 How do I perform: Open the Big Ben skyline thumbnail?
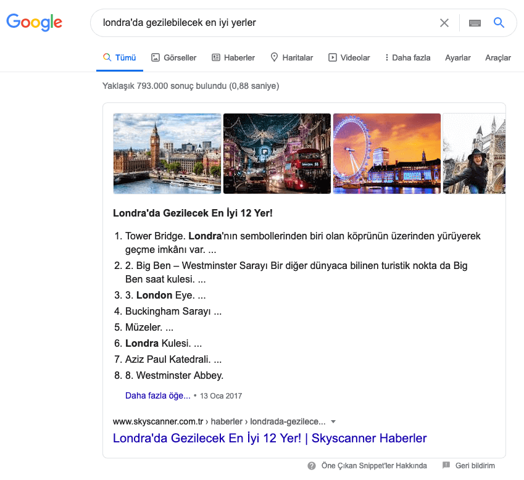tap(167, 154)
